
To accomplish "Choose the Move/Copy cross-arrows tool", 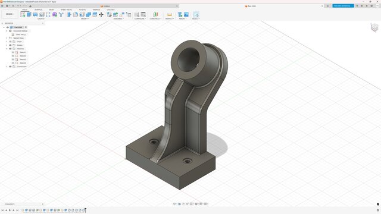I will pos(101,14).
